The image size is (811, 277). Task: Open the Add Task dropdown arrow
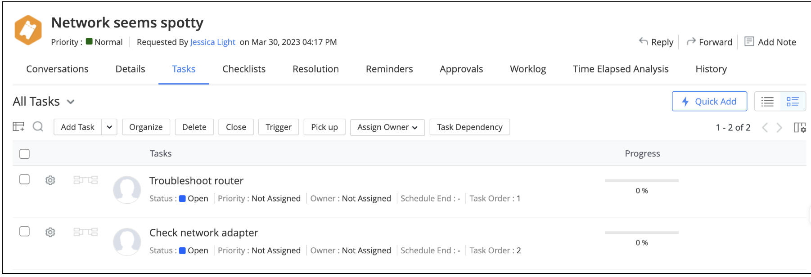point(109,127)
